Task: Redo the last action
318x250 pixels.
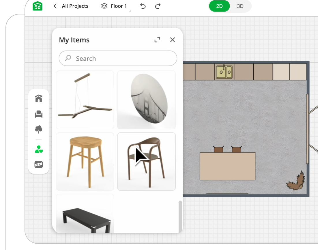Action: pyautogui.click(x=158, y=6)
